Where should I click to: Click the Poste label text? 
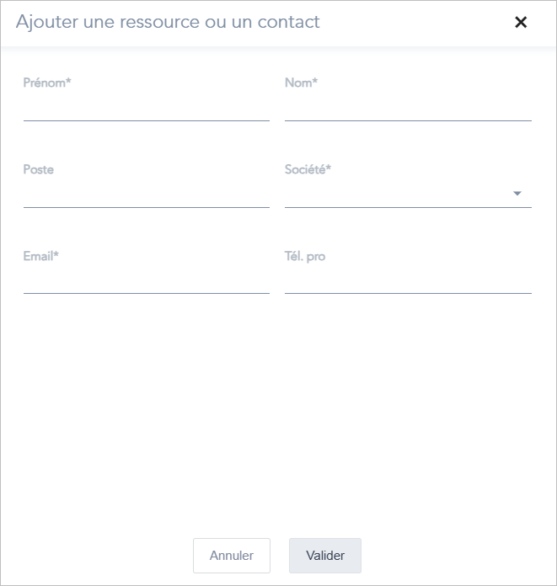39,169
